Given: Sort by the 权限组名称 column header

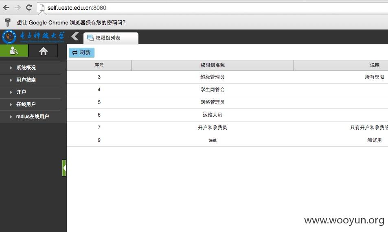Looking at the screenshot, I should (213, 65).
